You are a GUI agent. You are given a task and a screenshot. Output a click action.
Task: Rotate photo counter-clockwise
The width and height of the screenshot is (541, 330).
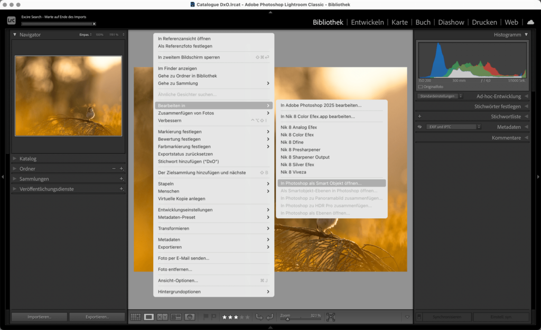click(259, 317)
